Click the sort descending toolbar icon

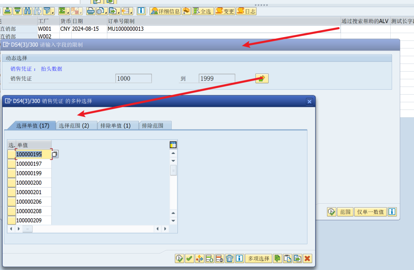tap(18, 11)
